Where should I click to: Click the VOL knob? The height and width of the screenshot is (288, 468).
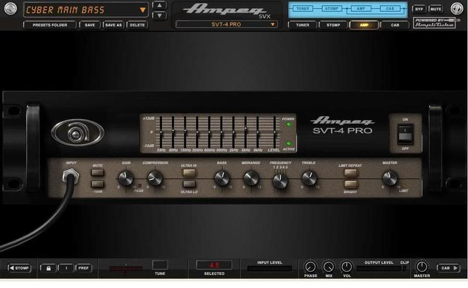[346, 267]
